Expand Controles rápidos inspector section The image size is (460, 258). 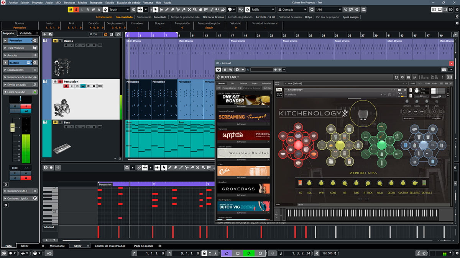(20, 198)
